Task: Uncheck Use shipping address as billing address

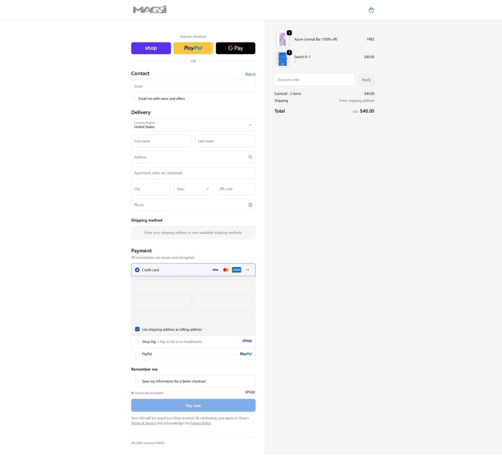Action: [137, 329]
